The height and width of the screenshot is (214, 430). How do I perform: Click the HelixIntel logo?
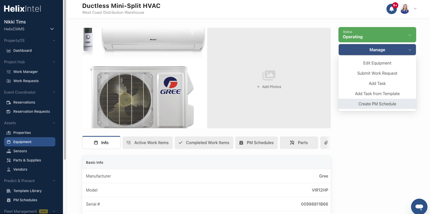pos(23,9)
